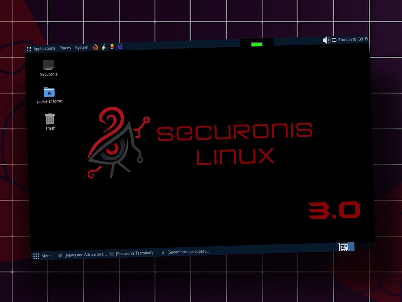
Task: Open the taskbar Menu grid icon
Action: click(x=36, y=256)
